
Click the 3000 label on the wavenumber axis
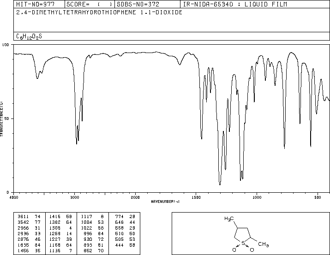point(74,197)
